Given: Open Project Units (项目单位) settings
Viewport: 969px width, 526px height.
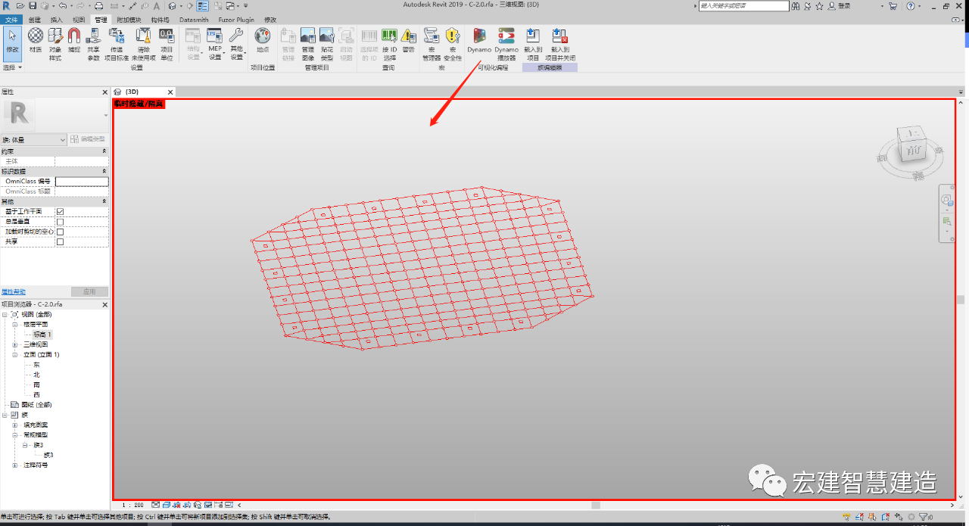Looking at the screenshot, I should pos(167,44).
